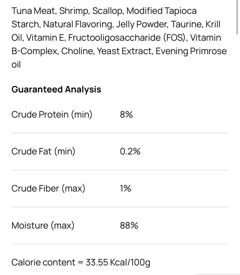Click B-Complex in the ingredient list
This screenshot has height=275, width=240.
click(x=35, y=51)
